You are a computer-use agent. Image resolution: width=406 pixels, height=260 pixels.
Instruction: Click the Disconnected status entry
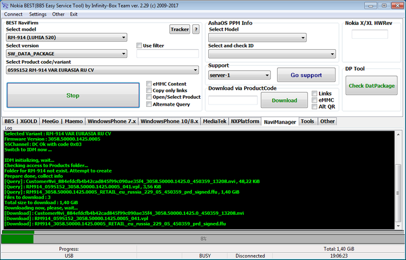pyautogui.click(x=250, y=256)
